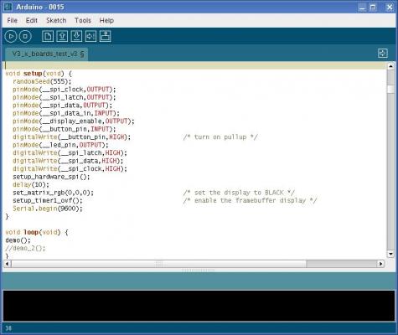This screenshot has height=335, width=398.
Task: Click the 'delay(10);' line
Action: 31,185
